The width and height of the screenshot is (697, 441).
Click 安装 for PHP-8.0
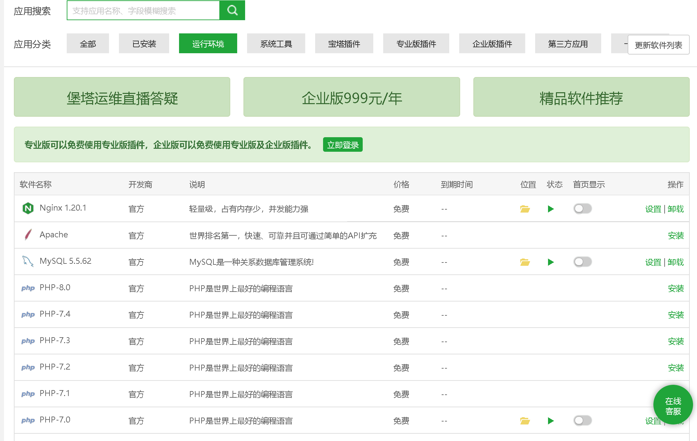(676, 288)
